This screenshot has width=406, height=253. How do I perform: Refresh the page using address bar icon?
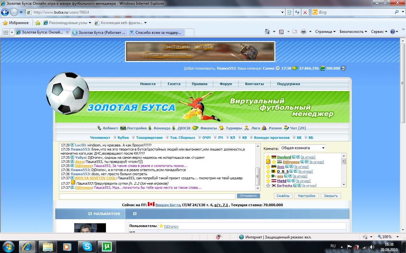pos(297,12)
